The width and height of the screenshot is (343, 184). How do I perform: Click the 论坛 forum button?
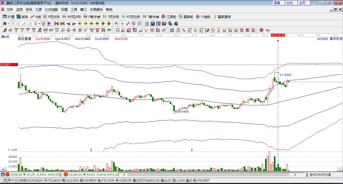290,3
